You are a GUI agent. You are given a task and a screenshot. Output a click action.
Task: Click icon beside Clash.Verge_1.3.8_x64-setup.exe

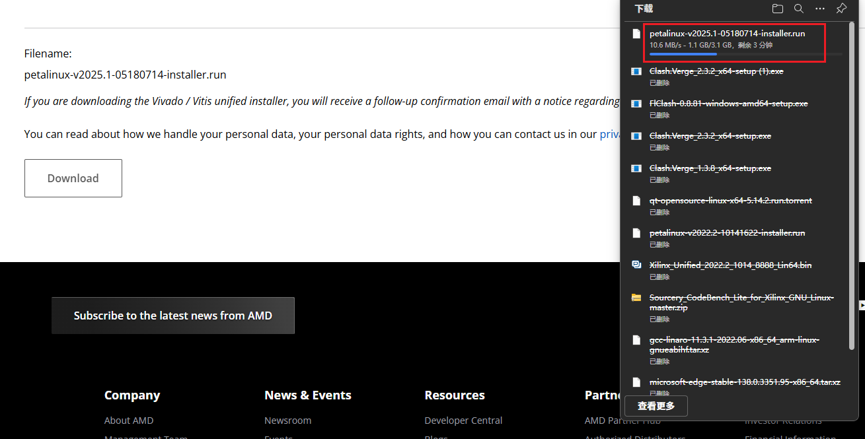(636, 168)
